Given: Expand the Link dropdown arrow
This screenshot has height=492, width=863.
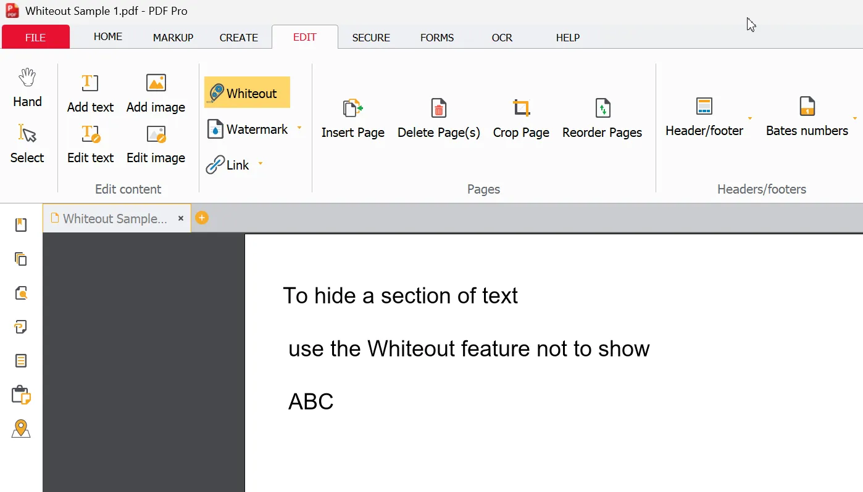Looking at the screenshot, I should 261,163.
